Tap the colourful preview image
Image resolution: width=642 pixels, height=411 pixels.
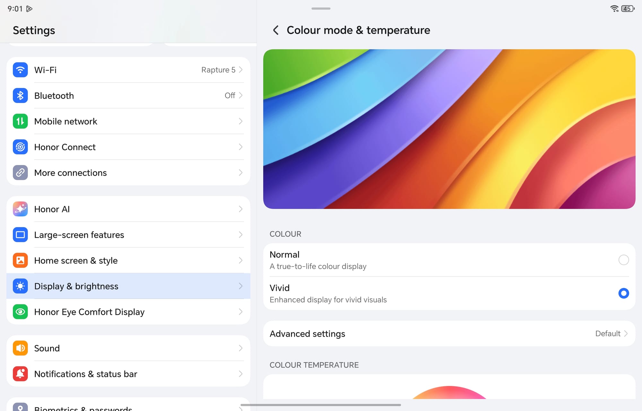coord(449,129)
